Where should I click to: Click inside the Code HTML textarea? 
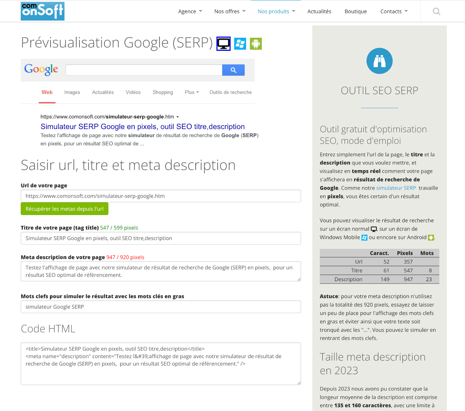click(x=161, y=364)
